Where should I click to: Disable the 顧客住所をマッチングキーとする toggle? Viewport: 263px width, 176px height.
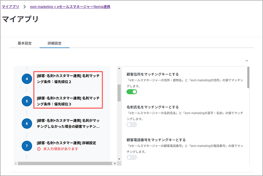[131, 92]
